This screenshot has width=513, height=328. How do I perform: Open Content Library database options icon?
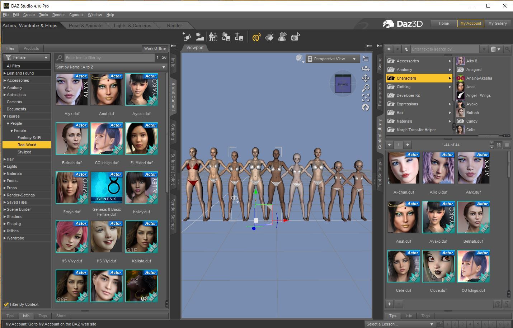pyautogui.click(x=495, y=49)
